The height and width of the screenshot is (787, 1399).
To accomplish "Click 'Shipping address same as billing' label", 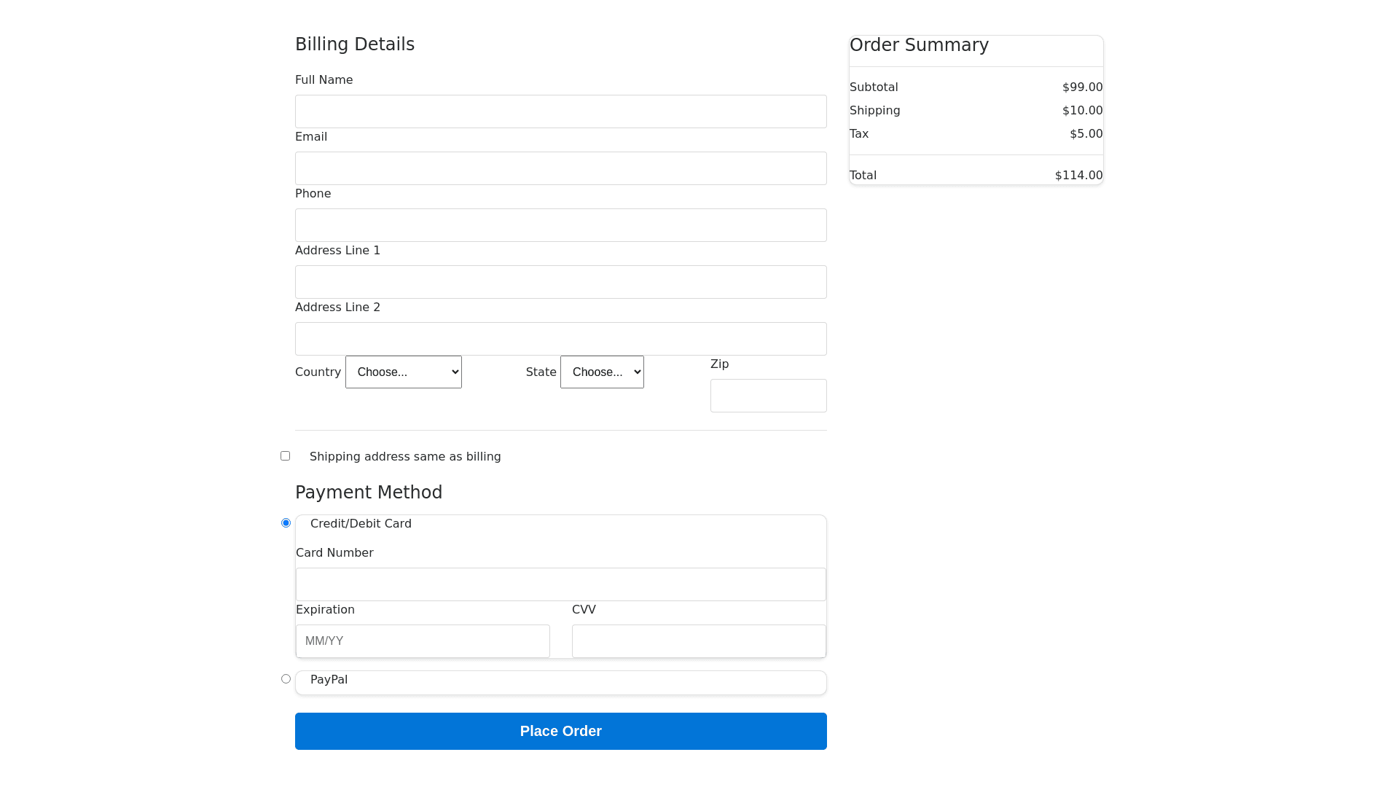I will pyautogui.click(x=405, y=457).
